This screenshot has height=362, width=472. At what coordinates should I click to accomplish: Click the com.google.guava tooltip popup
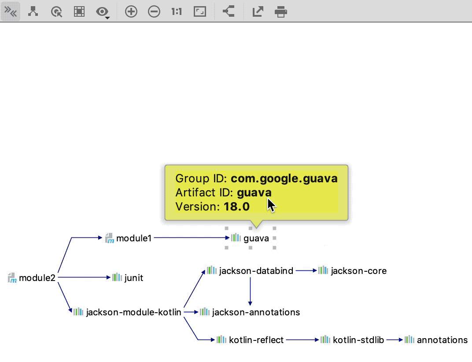256,192
